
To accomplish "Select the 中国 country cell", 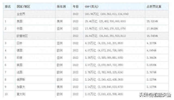I will (20, 29).
